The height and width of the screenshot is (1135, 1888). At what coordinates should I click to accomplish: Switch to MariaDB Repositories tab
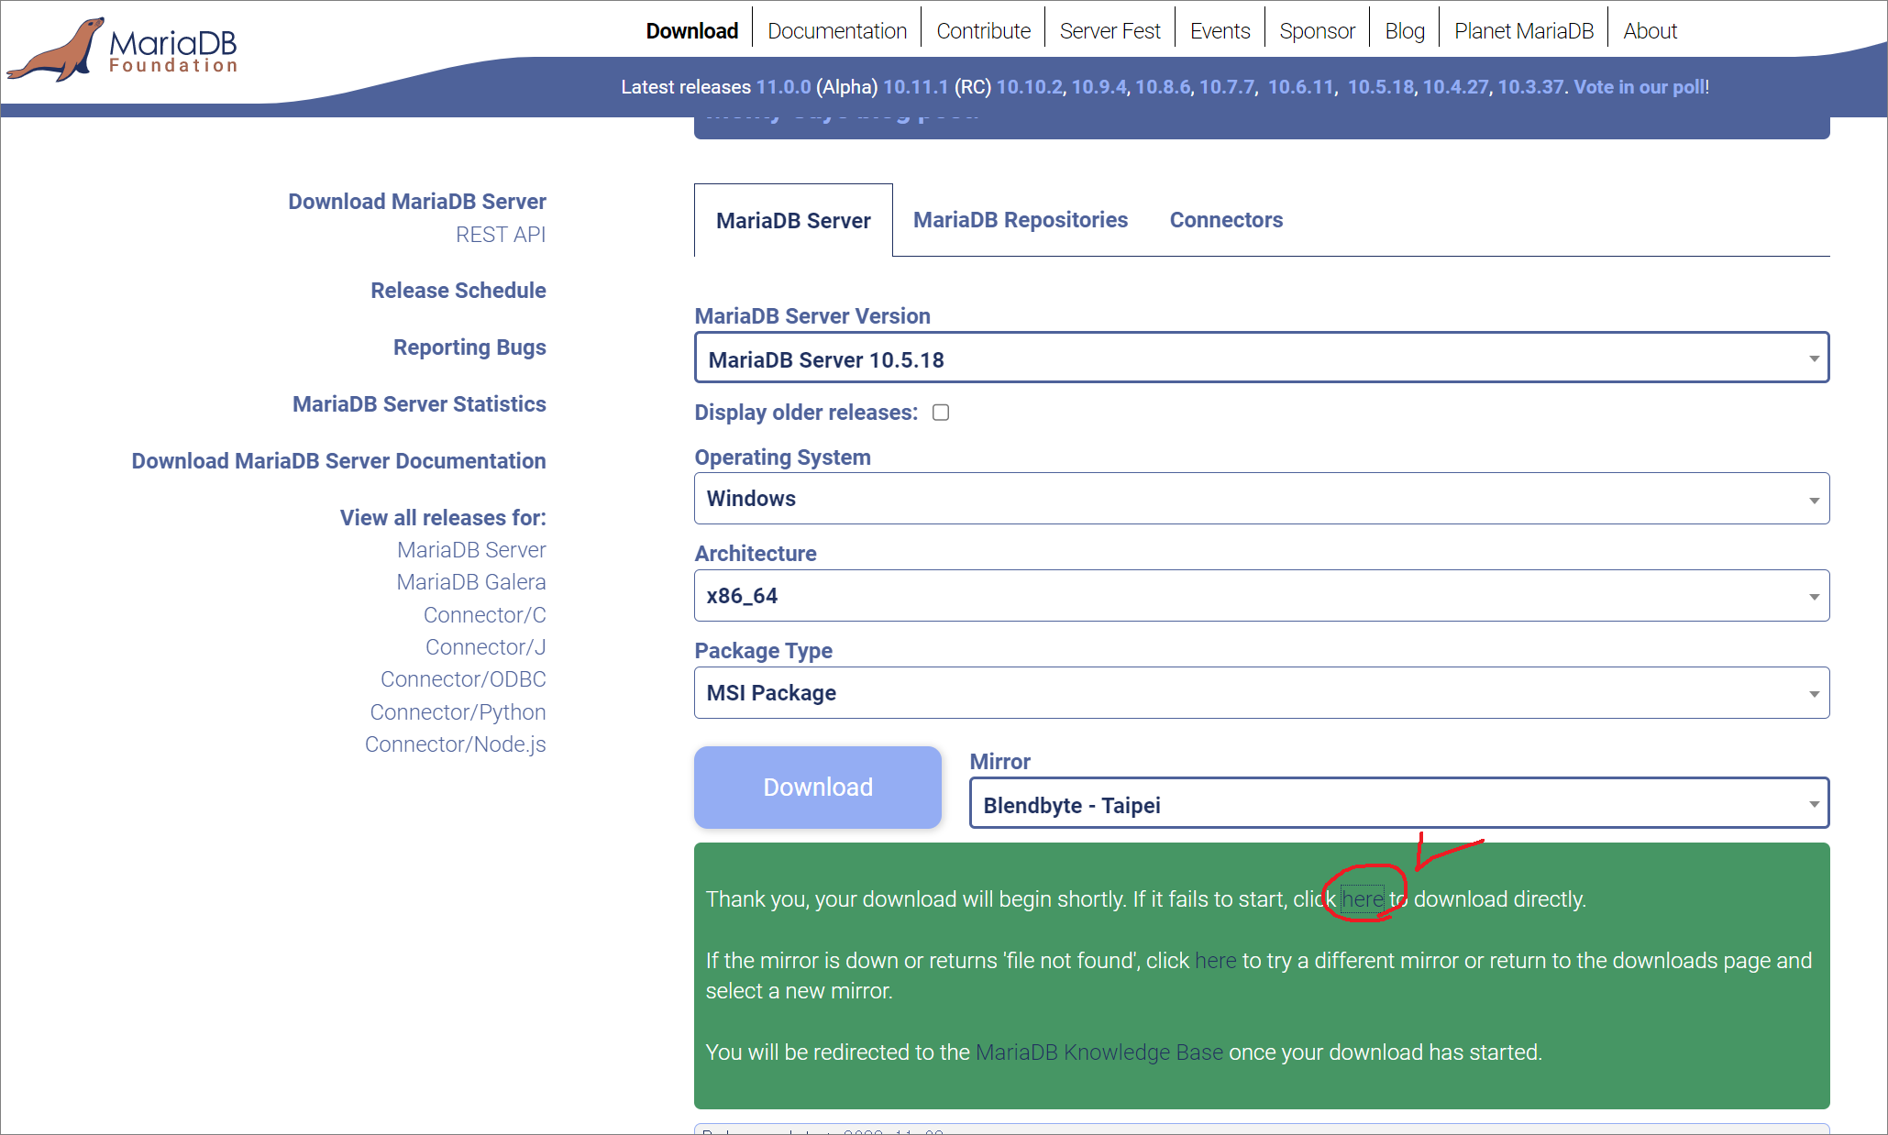pos(1021,220)
